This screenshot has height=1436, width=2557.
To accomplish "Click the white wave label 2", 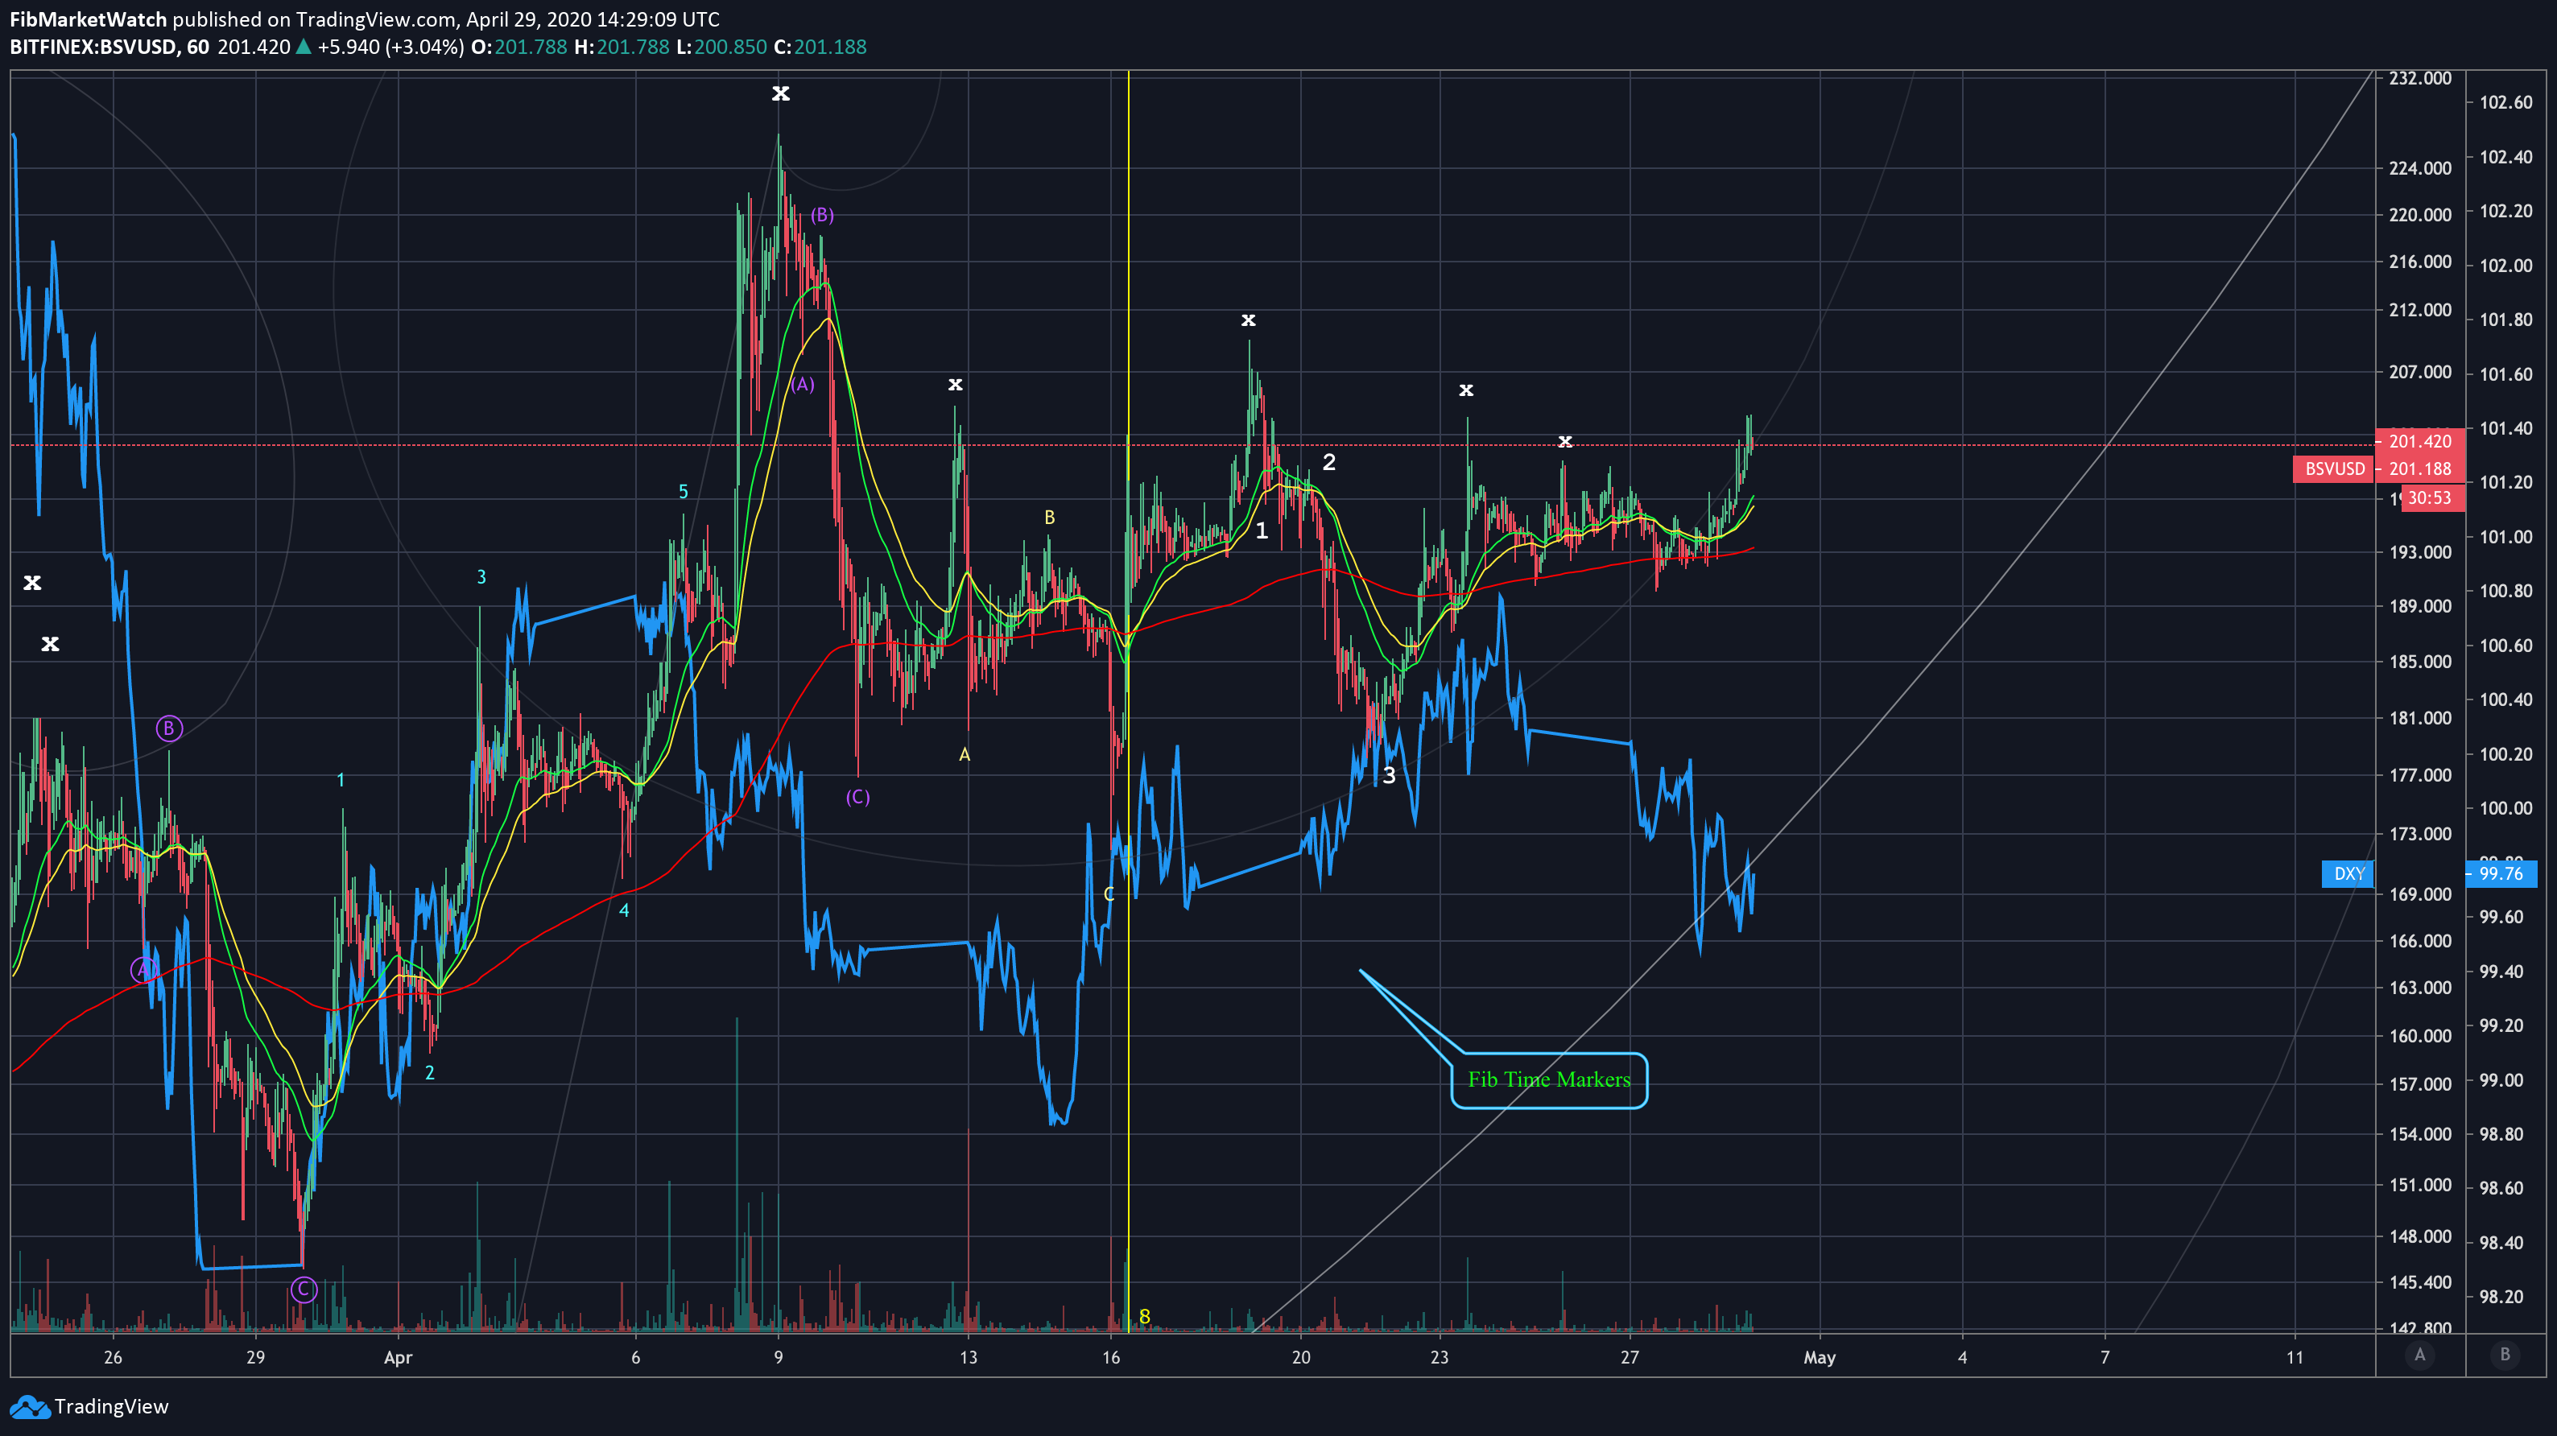I will pyautogui.click(x=1329, y=463).
